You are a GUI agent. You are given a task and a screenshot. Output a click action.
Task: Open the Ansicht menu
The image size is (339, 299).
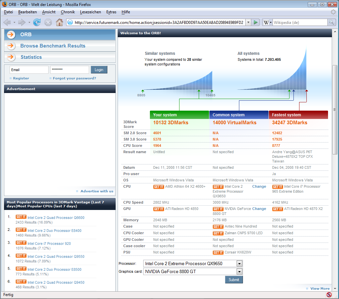49,12
